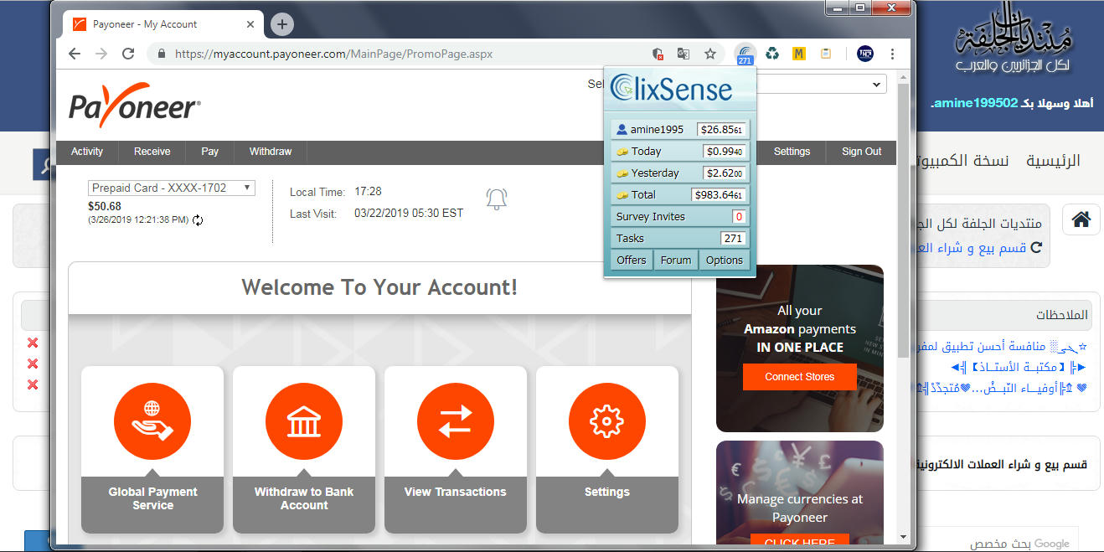
Task: Click the View Transactions label
Action: point(456,492)
